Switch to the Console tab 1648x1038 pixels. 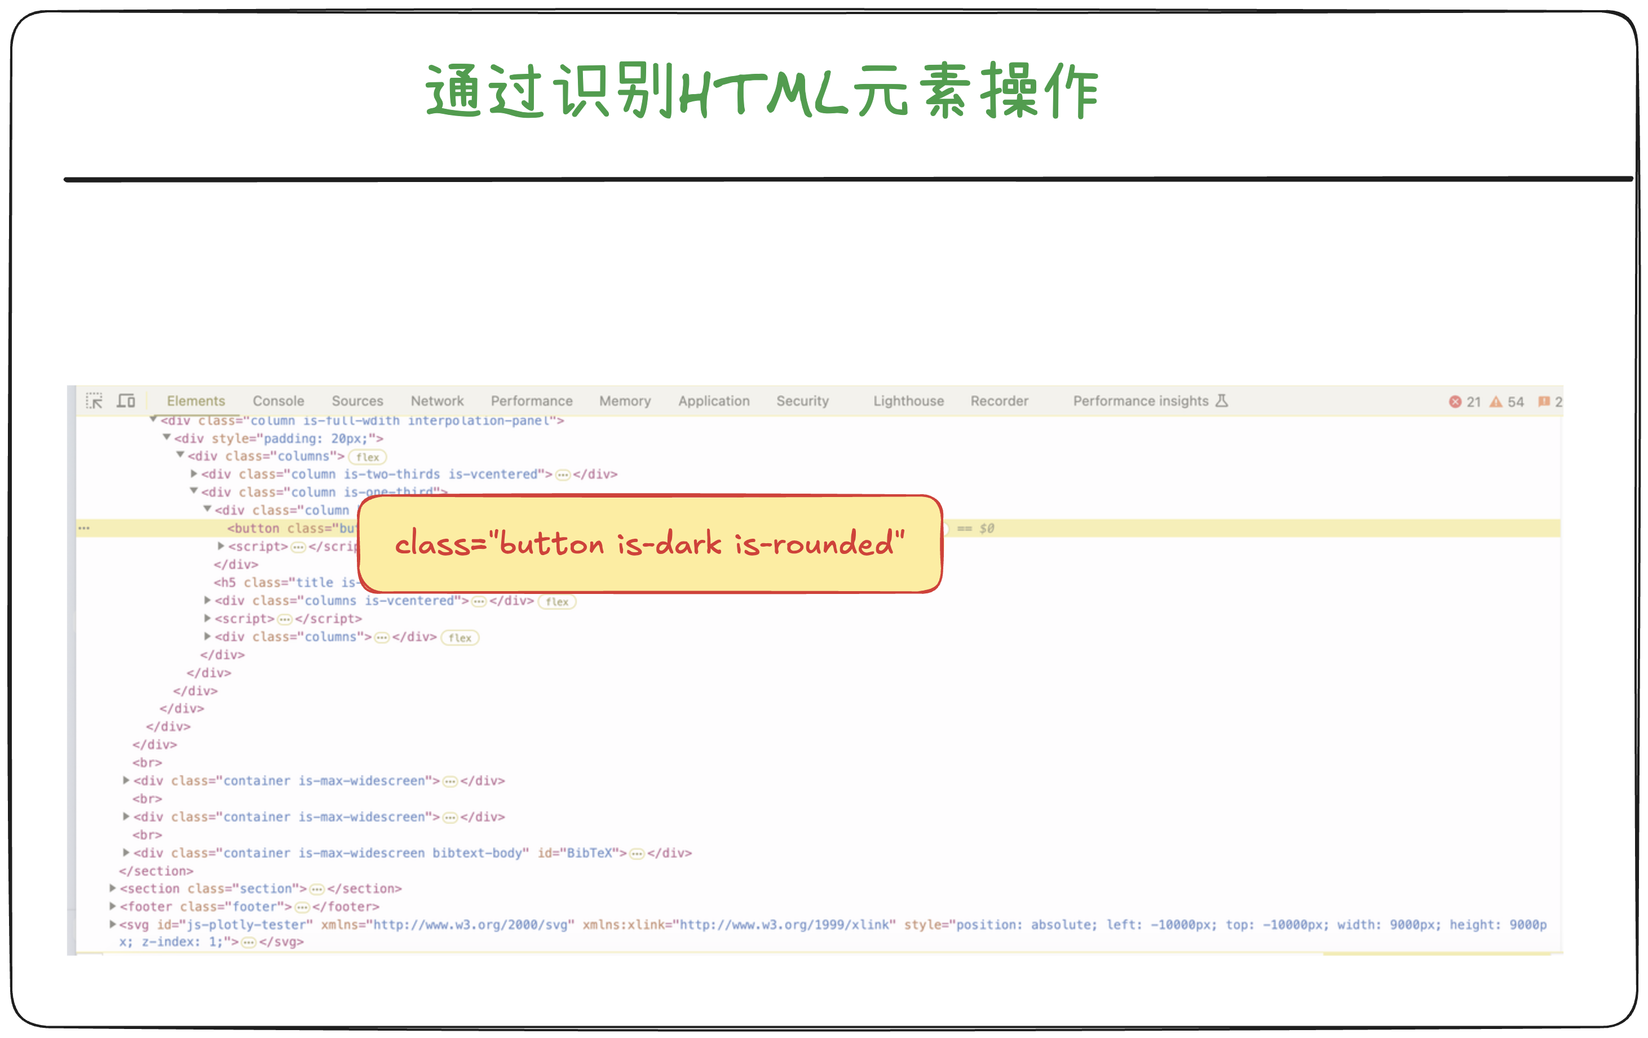[x=278, y=401]
